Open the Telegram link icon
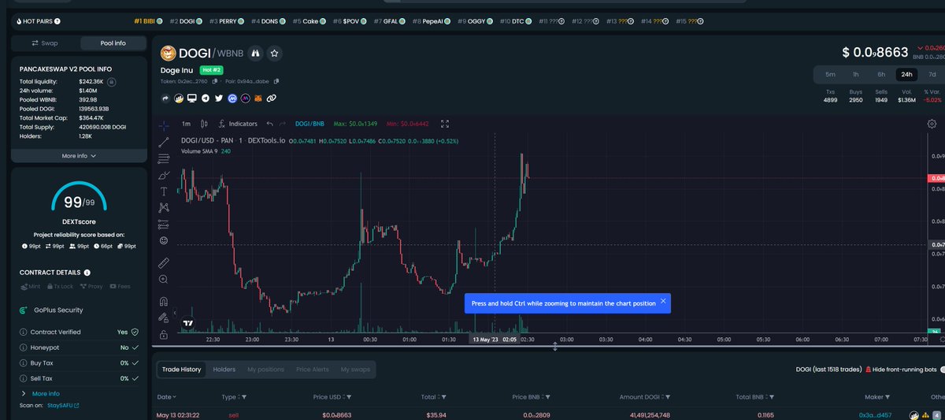945x420 pixels. 206,98
